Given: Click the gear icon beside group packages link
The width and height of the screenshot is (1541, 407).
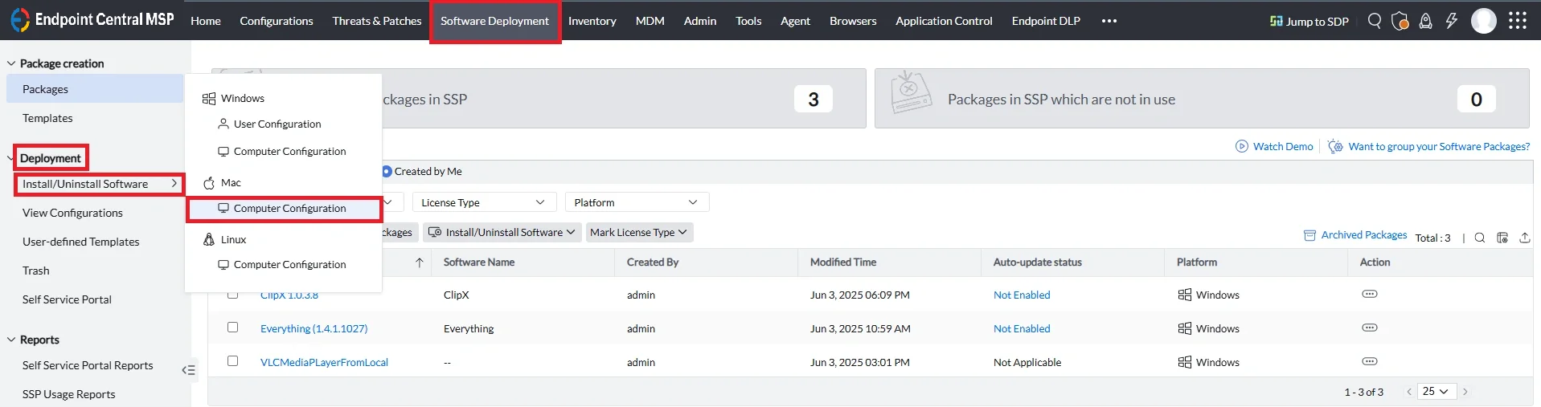Looking at the screenshot, I should [1335, 146].
